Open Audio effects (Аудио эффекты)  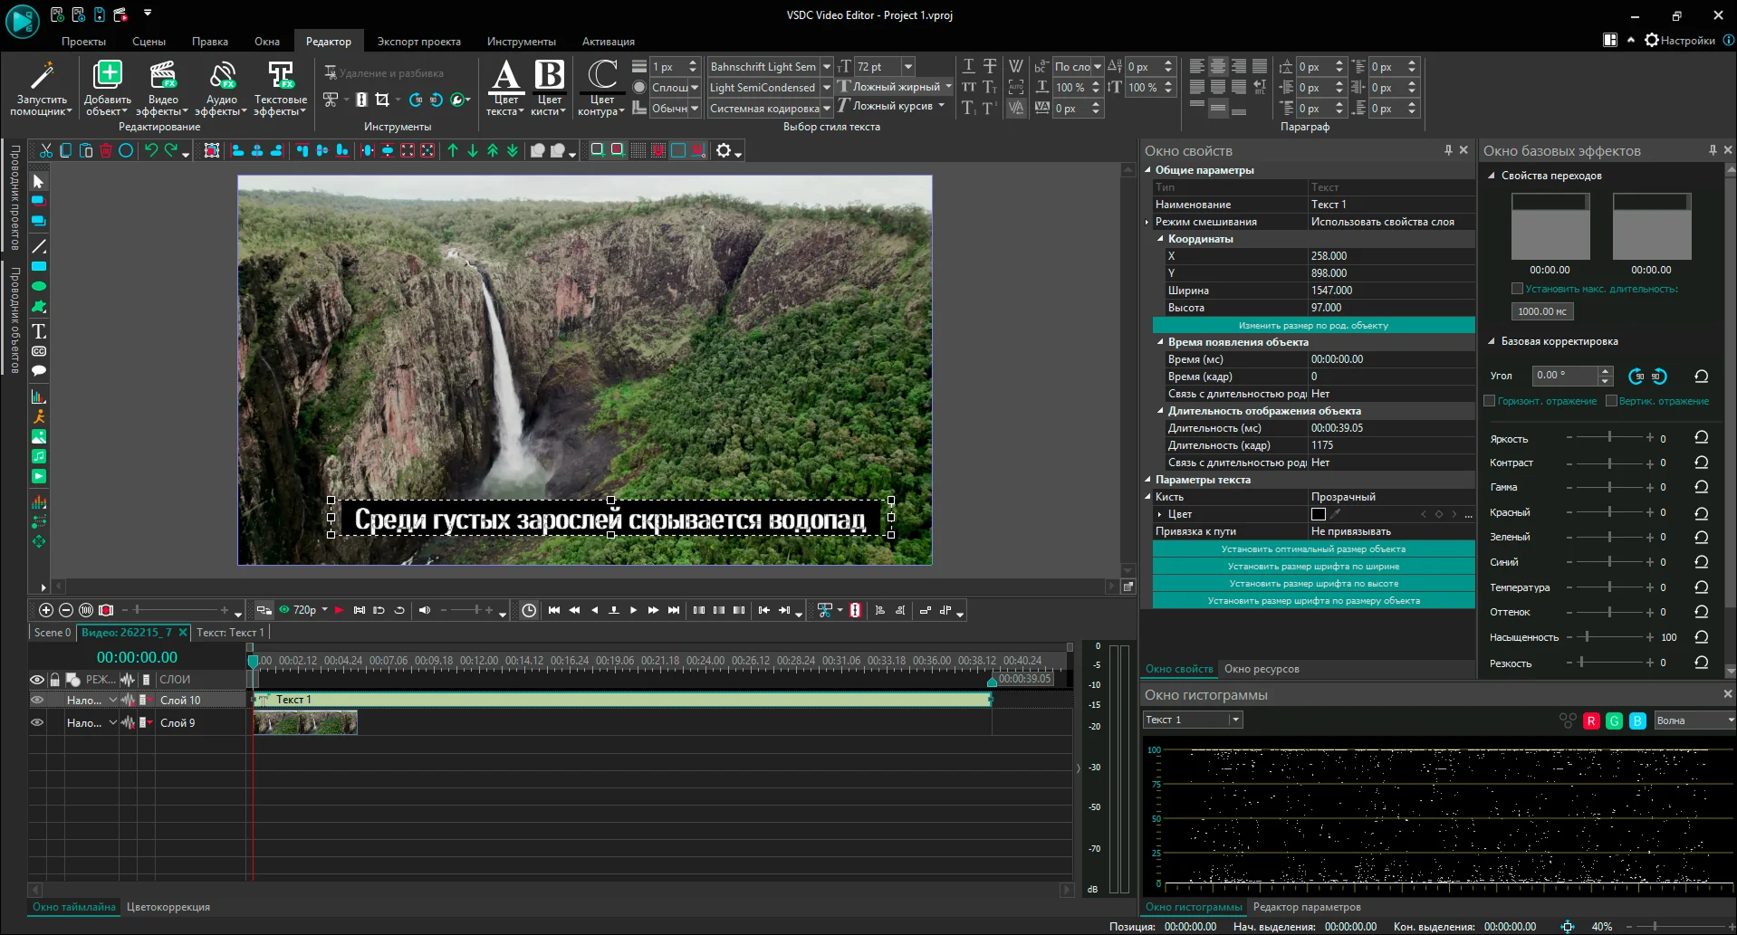coord(222,89)
